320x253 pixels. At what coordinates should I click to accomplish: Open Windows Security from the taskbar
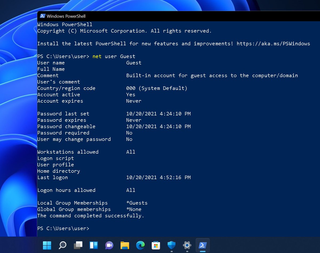click(x=171, y=245)
